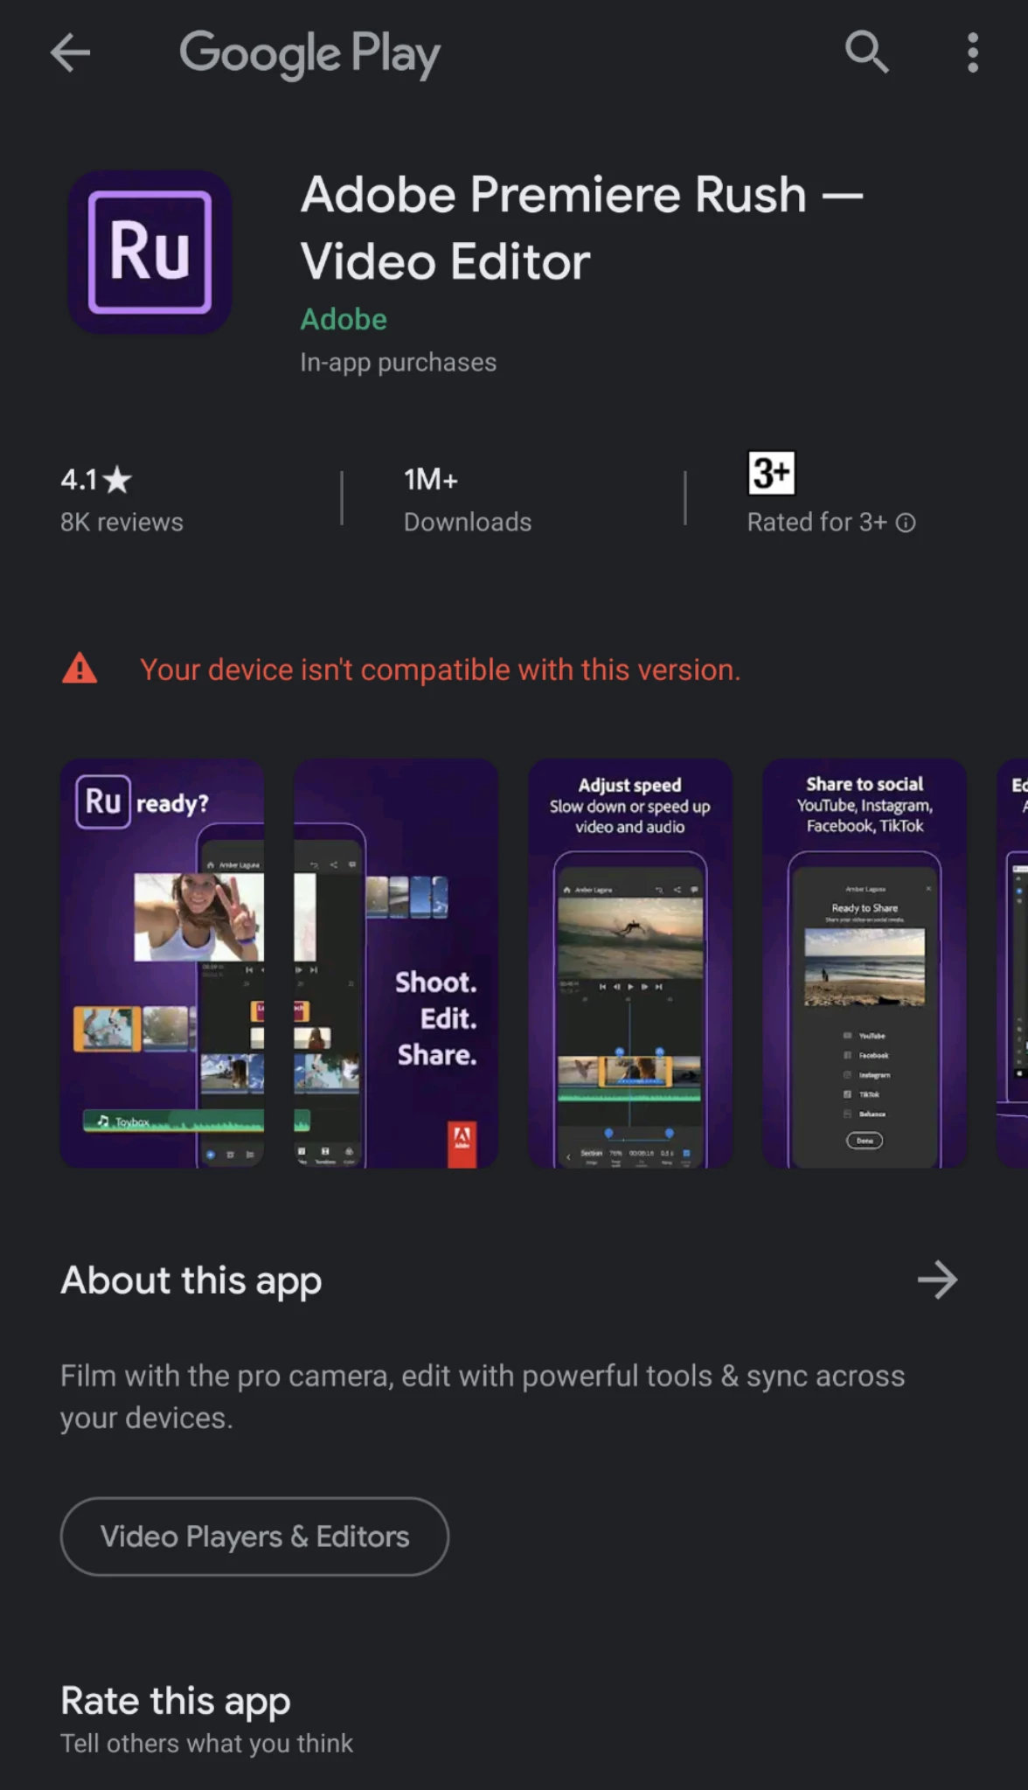Open the 8K reviews label
This screenshot has height=1790, width=1028.
(122, 522)
